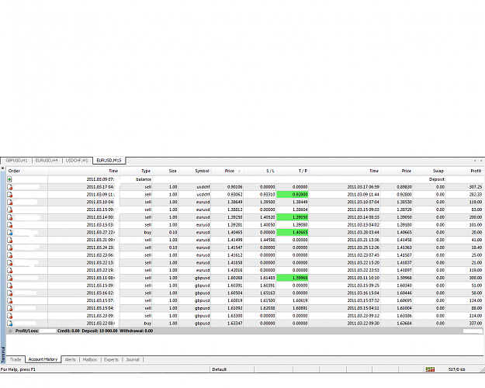Open the Alerts tab
The height and width of the screenshot is (388, 485).
tap(70, 359)
